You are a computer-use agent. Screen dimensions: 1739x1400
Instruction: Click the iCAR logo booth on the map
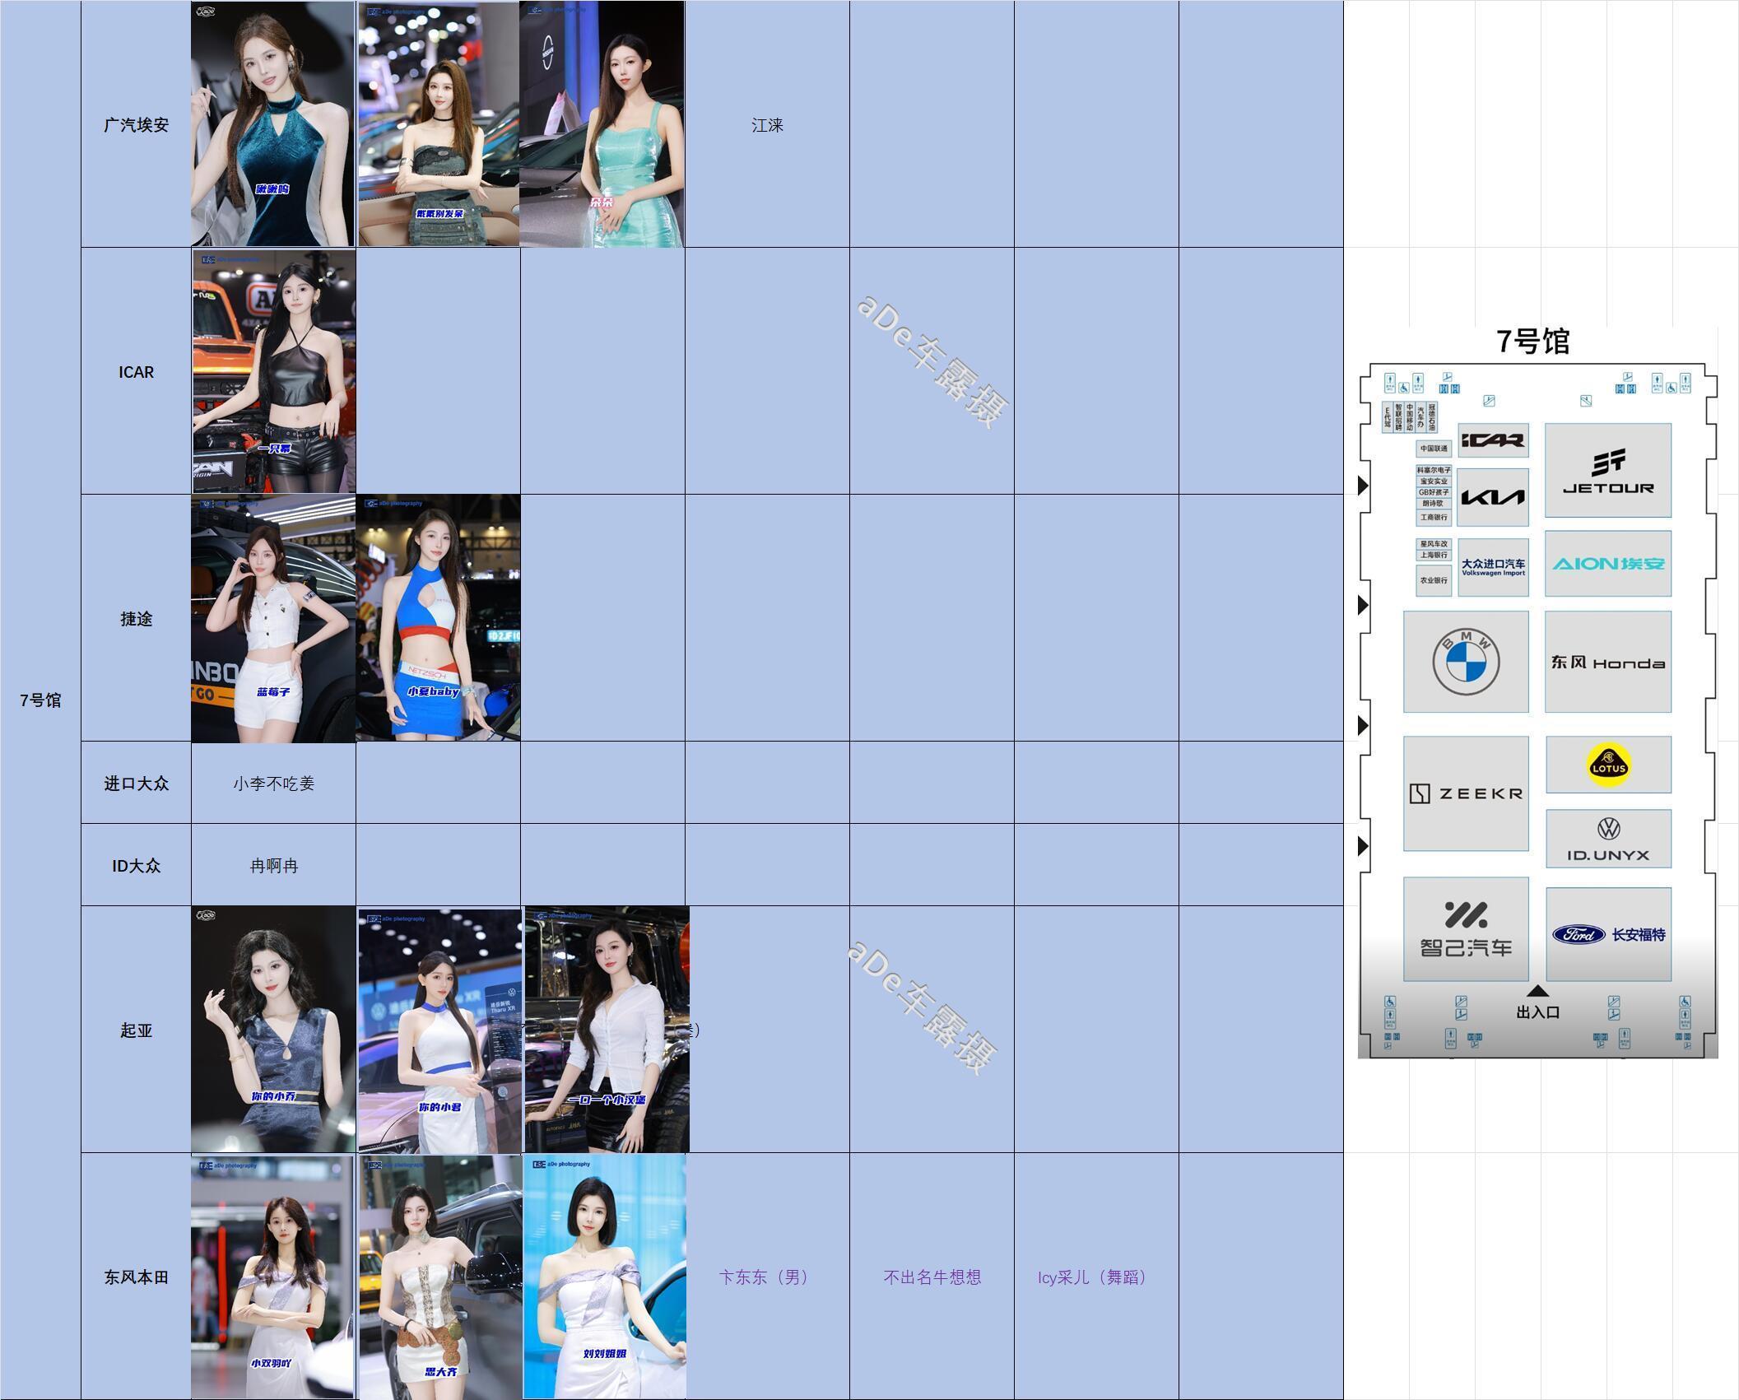[x=1493, y=440]
